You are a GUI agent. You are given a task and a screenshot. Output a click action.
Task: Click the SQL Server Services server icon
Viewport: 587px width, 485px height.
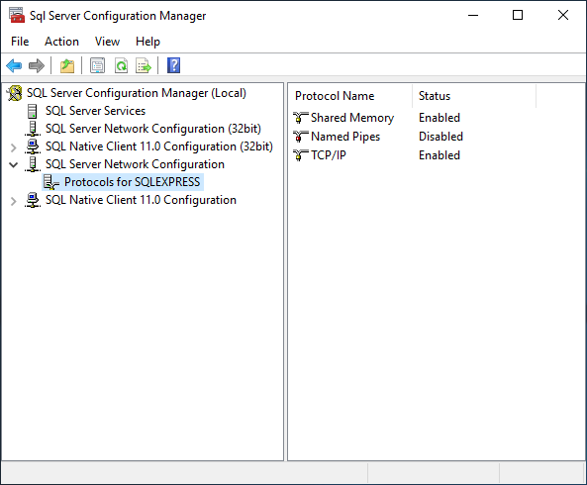[x=33, y=111]
